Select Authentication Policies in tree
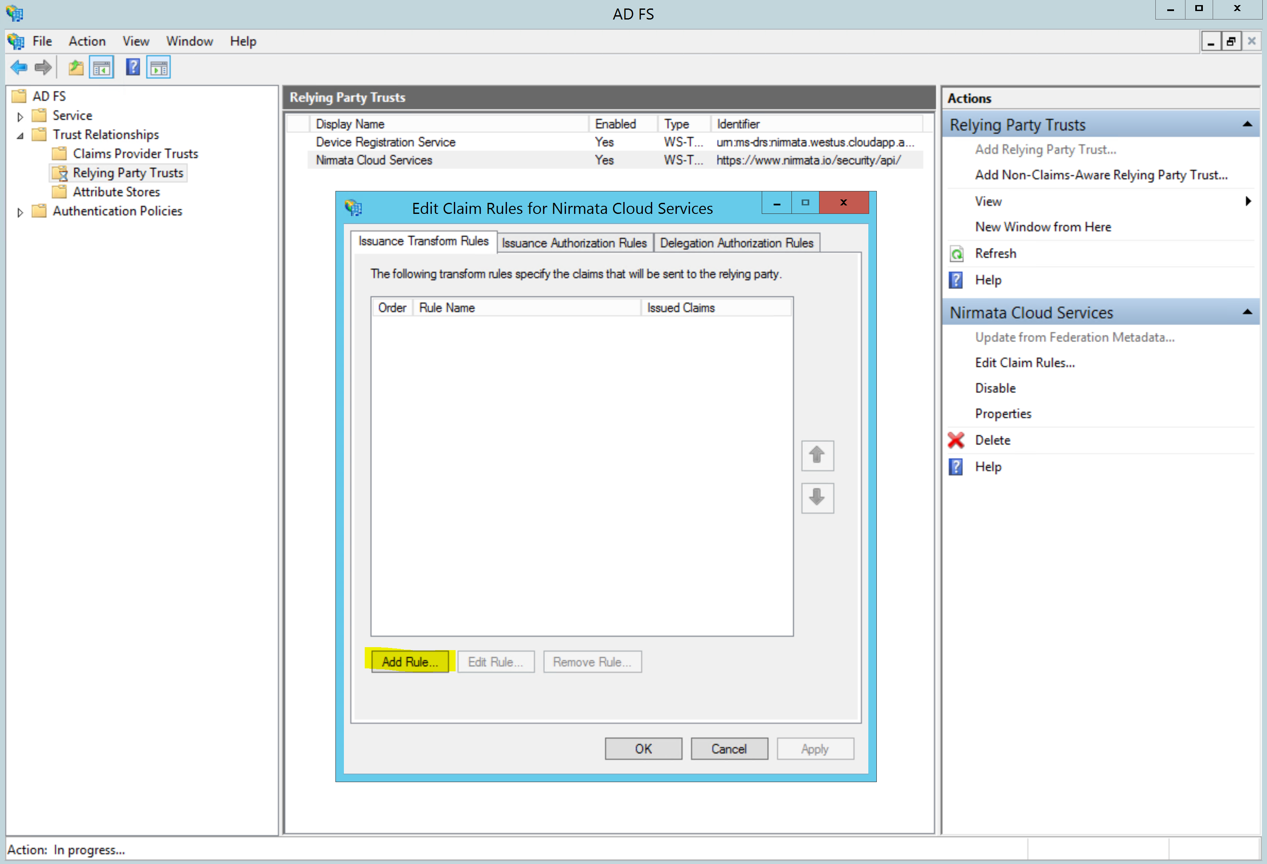Screen dimensions: 1267x864 pyautogui.click(x=117, y=211)
